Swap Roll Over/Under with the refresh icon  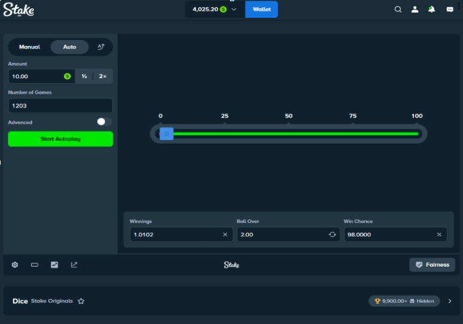[332, 234]
